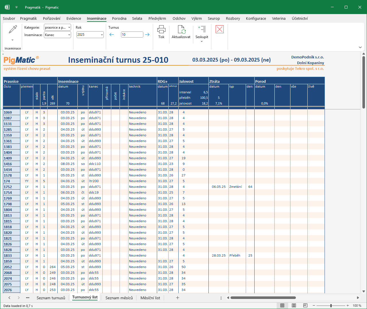Switch to Seznam měsíců sheet tab
The width and height of the screenshot is (367, 309).
(119, 298)
